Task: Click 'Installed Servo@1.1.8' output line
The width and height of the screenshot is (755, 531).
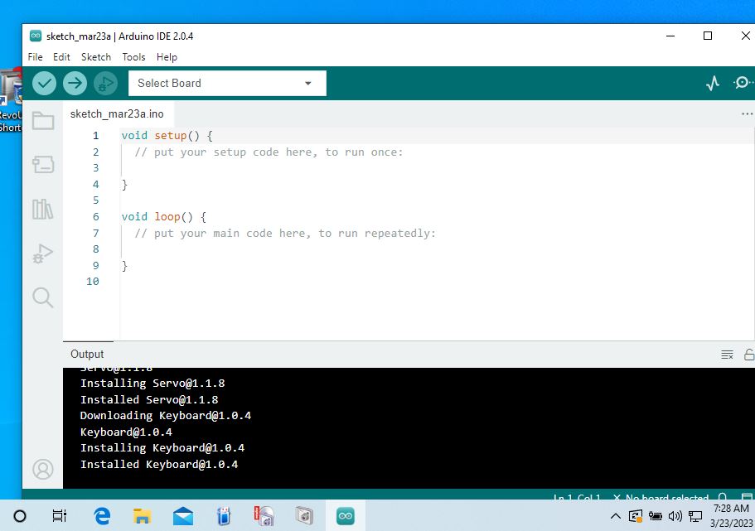Action: tap(149, 400)
